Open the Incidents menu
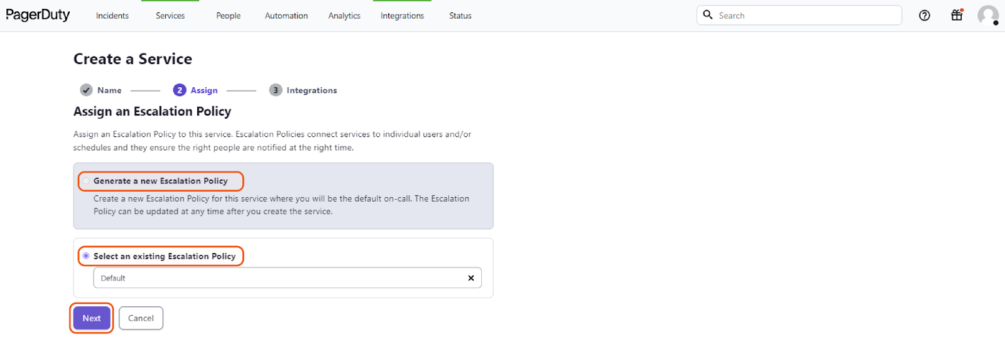 112,16
